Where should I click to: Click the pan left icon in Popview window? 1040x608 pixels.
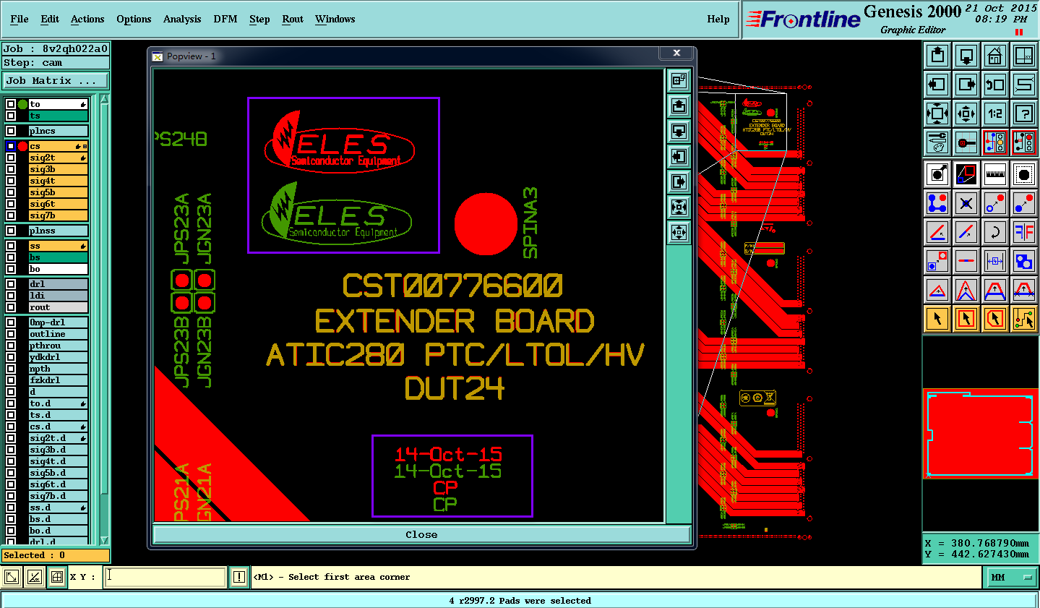pos(679,157)
